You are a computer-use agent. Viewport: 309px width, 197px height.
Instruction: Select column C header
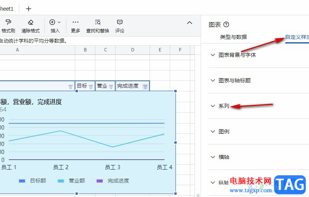105,50
